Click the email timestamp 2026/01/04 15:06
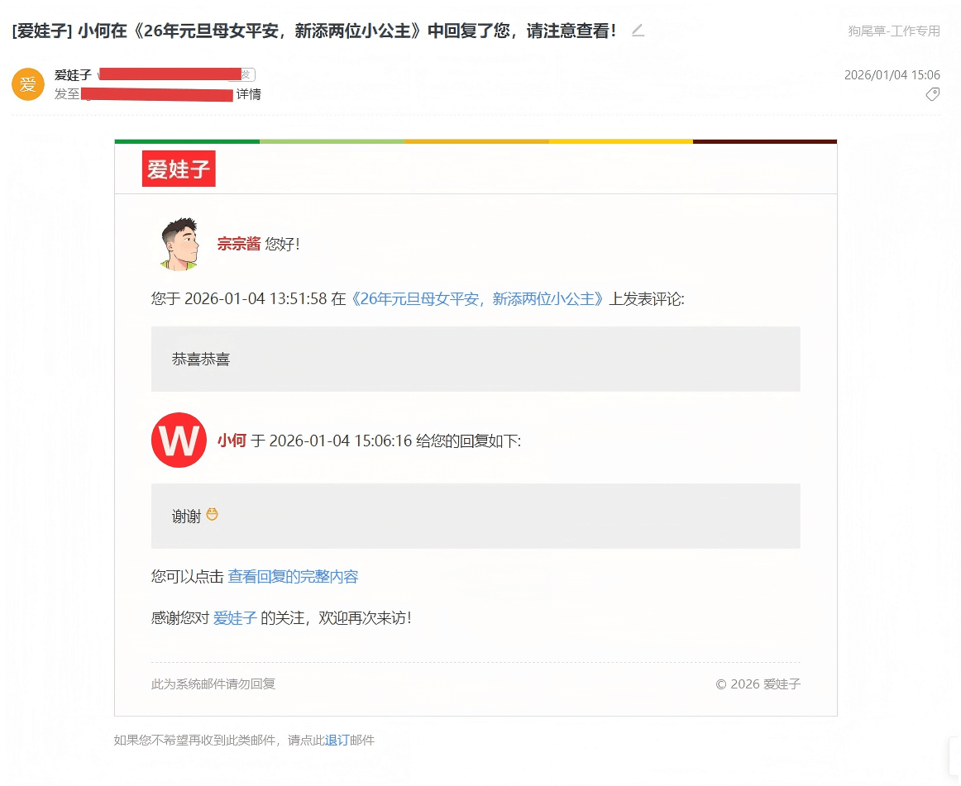 point(892,75)
